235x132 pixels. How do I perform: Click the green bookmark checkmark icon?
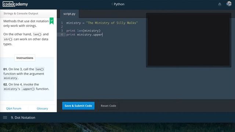coord(51,21)
